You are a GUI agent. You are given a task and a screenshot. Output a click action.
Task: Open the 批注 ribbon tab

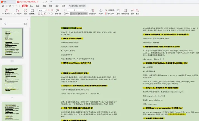click(x=38, y=6)
